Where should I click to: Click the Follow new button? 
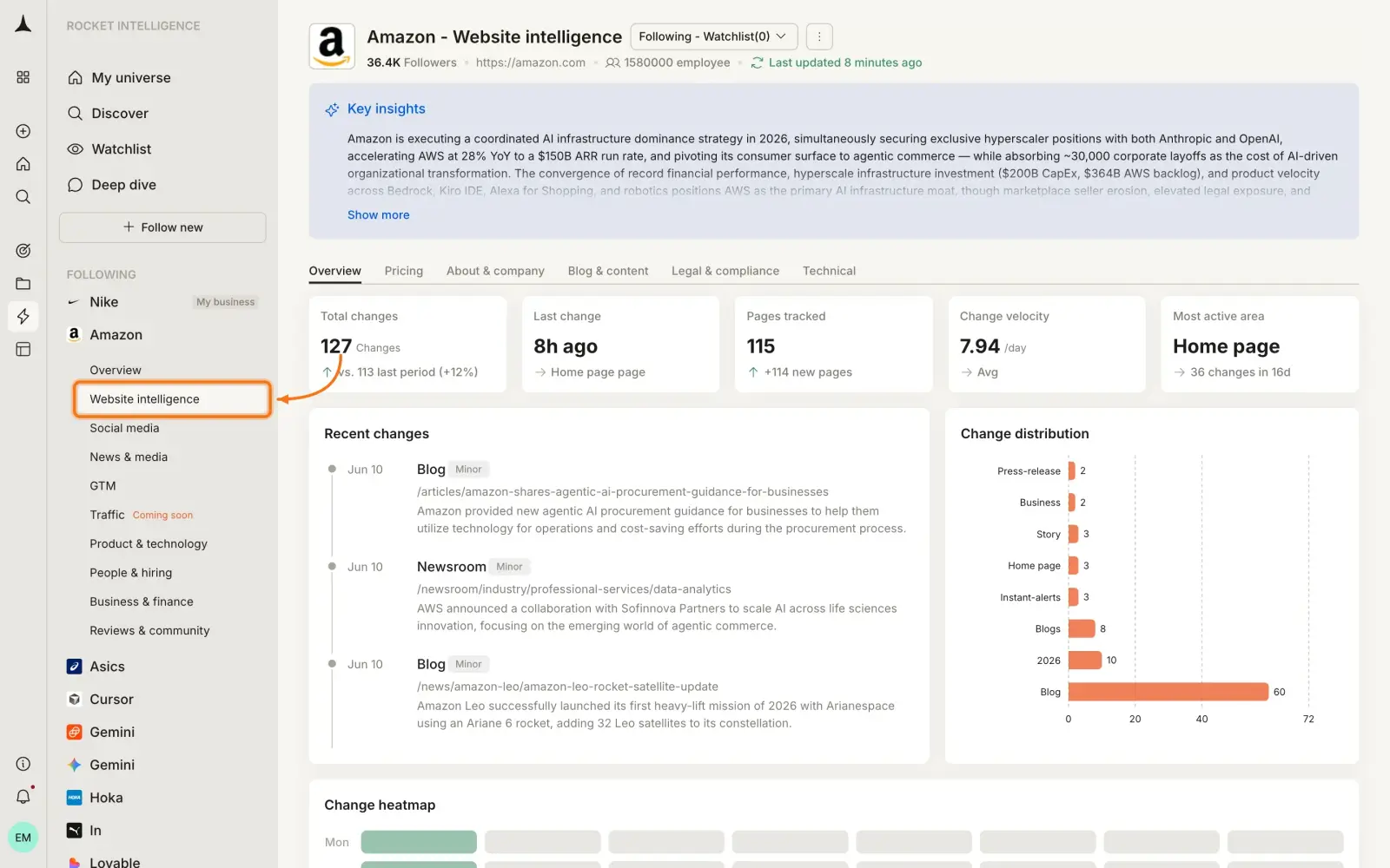[162, 227]
